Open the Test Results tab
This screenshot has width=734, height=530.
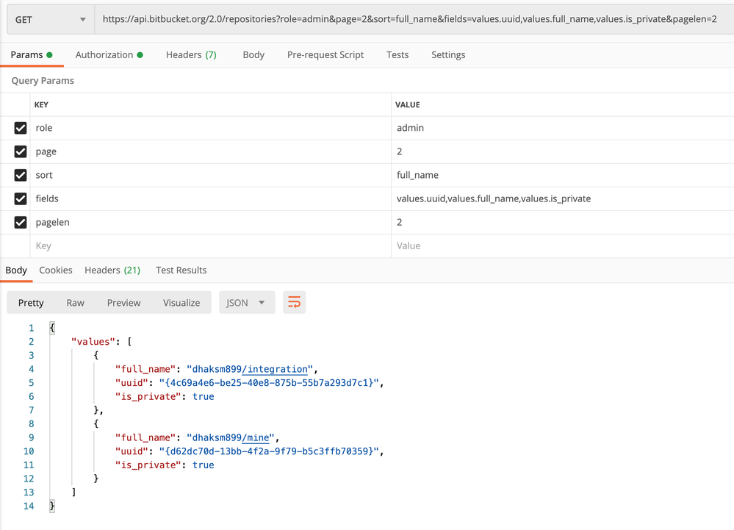[x=181, y=271]
